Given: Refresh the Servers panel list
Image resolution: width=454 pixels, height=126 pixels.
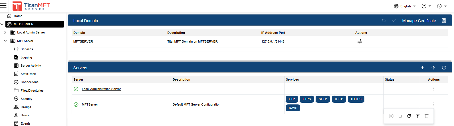Looking at the screenshot, I should (444, 68).
